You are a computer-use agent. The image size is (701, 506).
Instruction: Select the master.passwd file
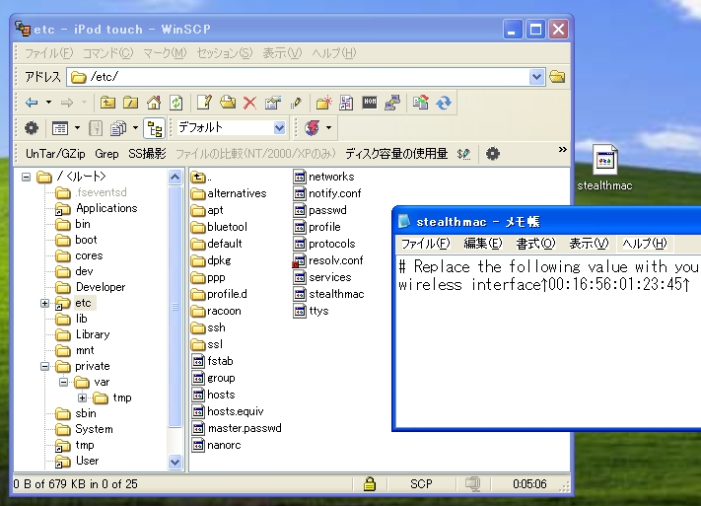pyautogui.click(x=238, y=429)
